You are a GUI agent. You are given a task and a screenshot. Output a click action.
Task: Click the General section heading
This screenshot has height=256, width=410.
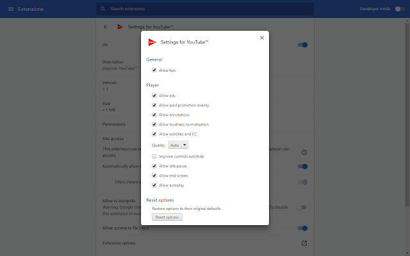click(x=154, y=60)
